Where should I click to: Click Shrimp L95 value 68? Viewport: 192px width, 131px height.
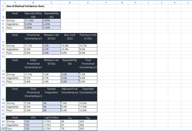coord(70,121)
